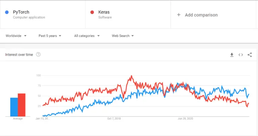Expand the All categories dropdown
The height and width of the screenshot is (136, 258).
[87, 36]
